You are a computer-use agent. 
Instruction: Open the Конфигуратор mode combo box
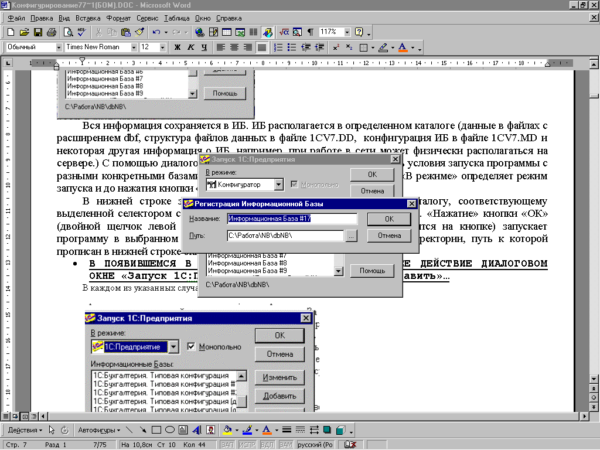[x=278, y=185]
